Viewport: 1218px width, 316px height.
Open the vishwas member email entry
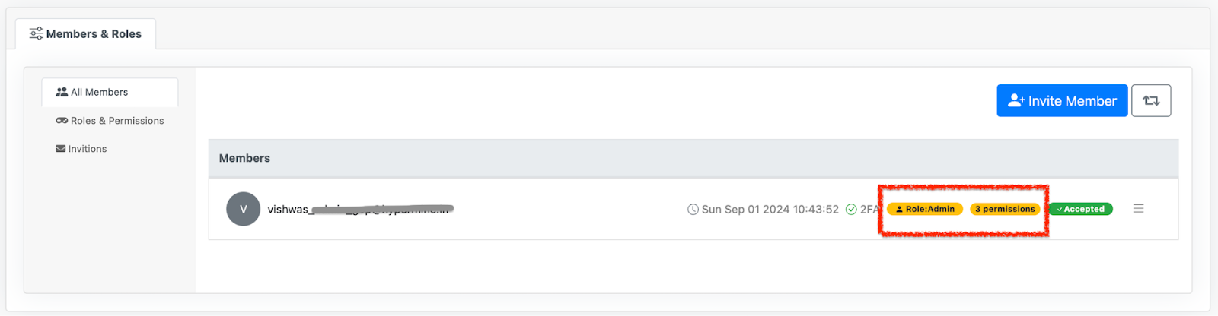coord(359,209)
